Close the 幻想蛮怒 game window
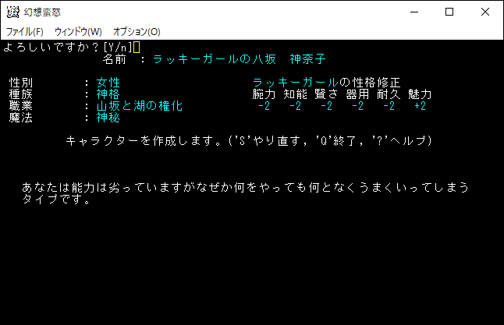Screen dimensions: 504x325 coord(485,12)
